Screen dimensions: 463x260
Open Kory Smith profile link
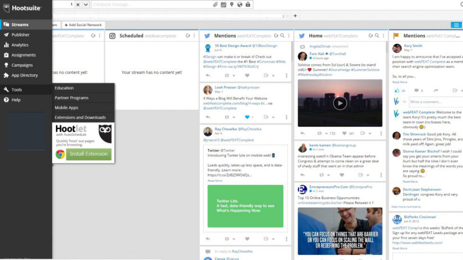coord(413,46)
